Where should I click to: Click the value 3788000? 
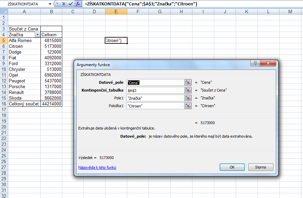pos(51,92)
